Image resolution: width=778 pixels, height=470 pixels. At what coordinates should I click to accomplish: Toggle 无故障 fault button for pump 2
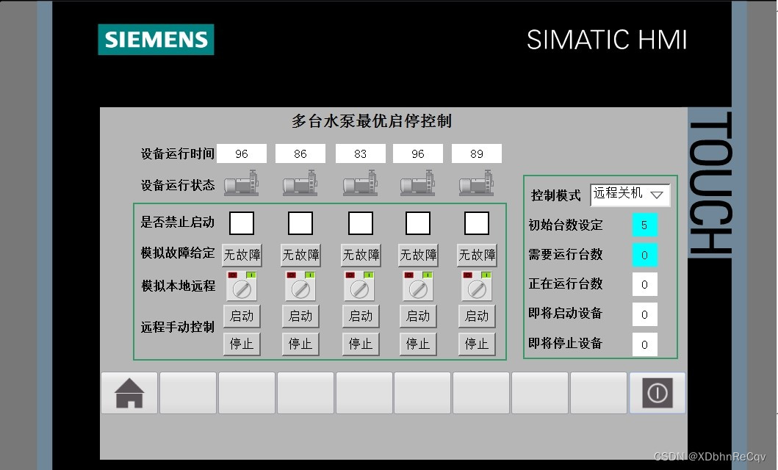tap(300, 255)
